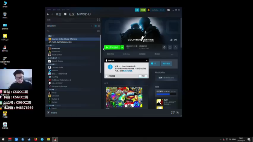
Task: Select Draw & Guess in library
Action: coord(57,61)
